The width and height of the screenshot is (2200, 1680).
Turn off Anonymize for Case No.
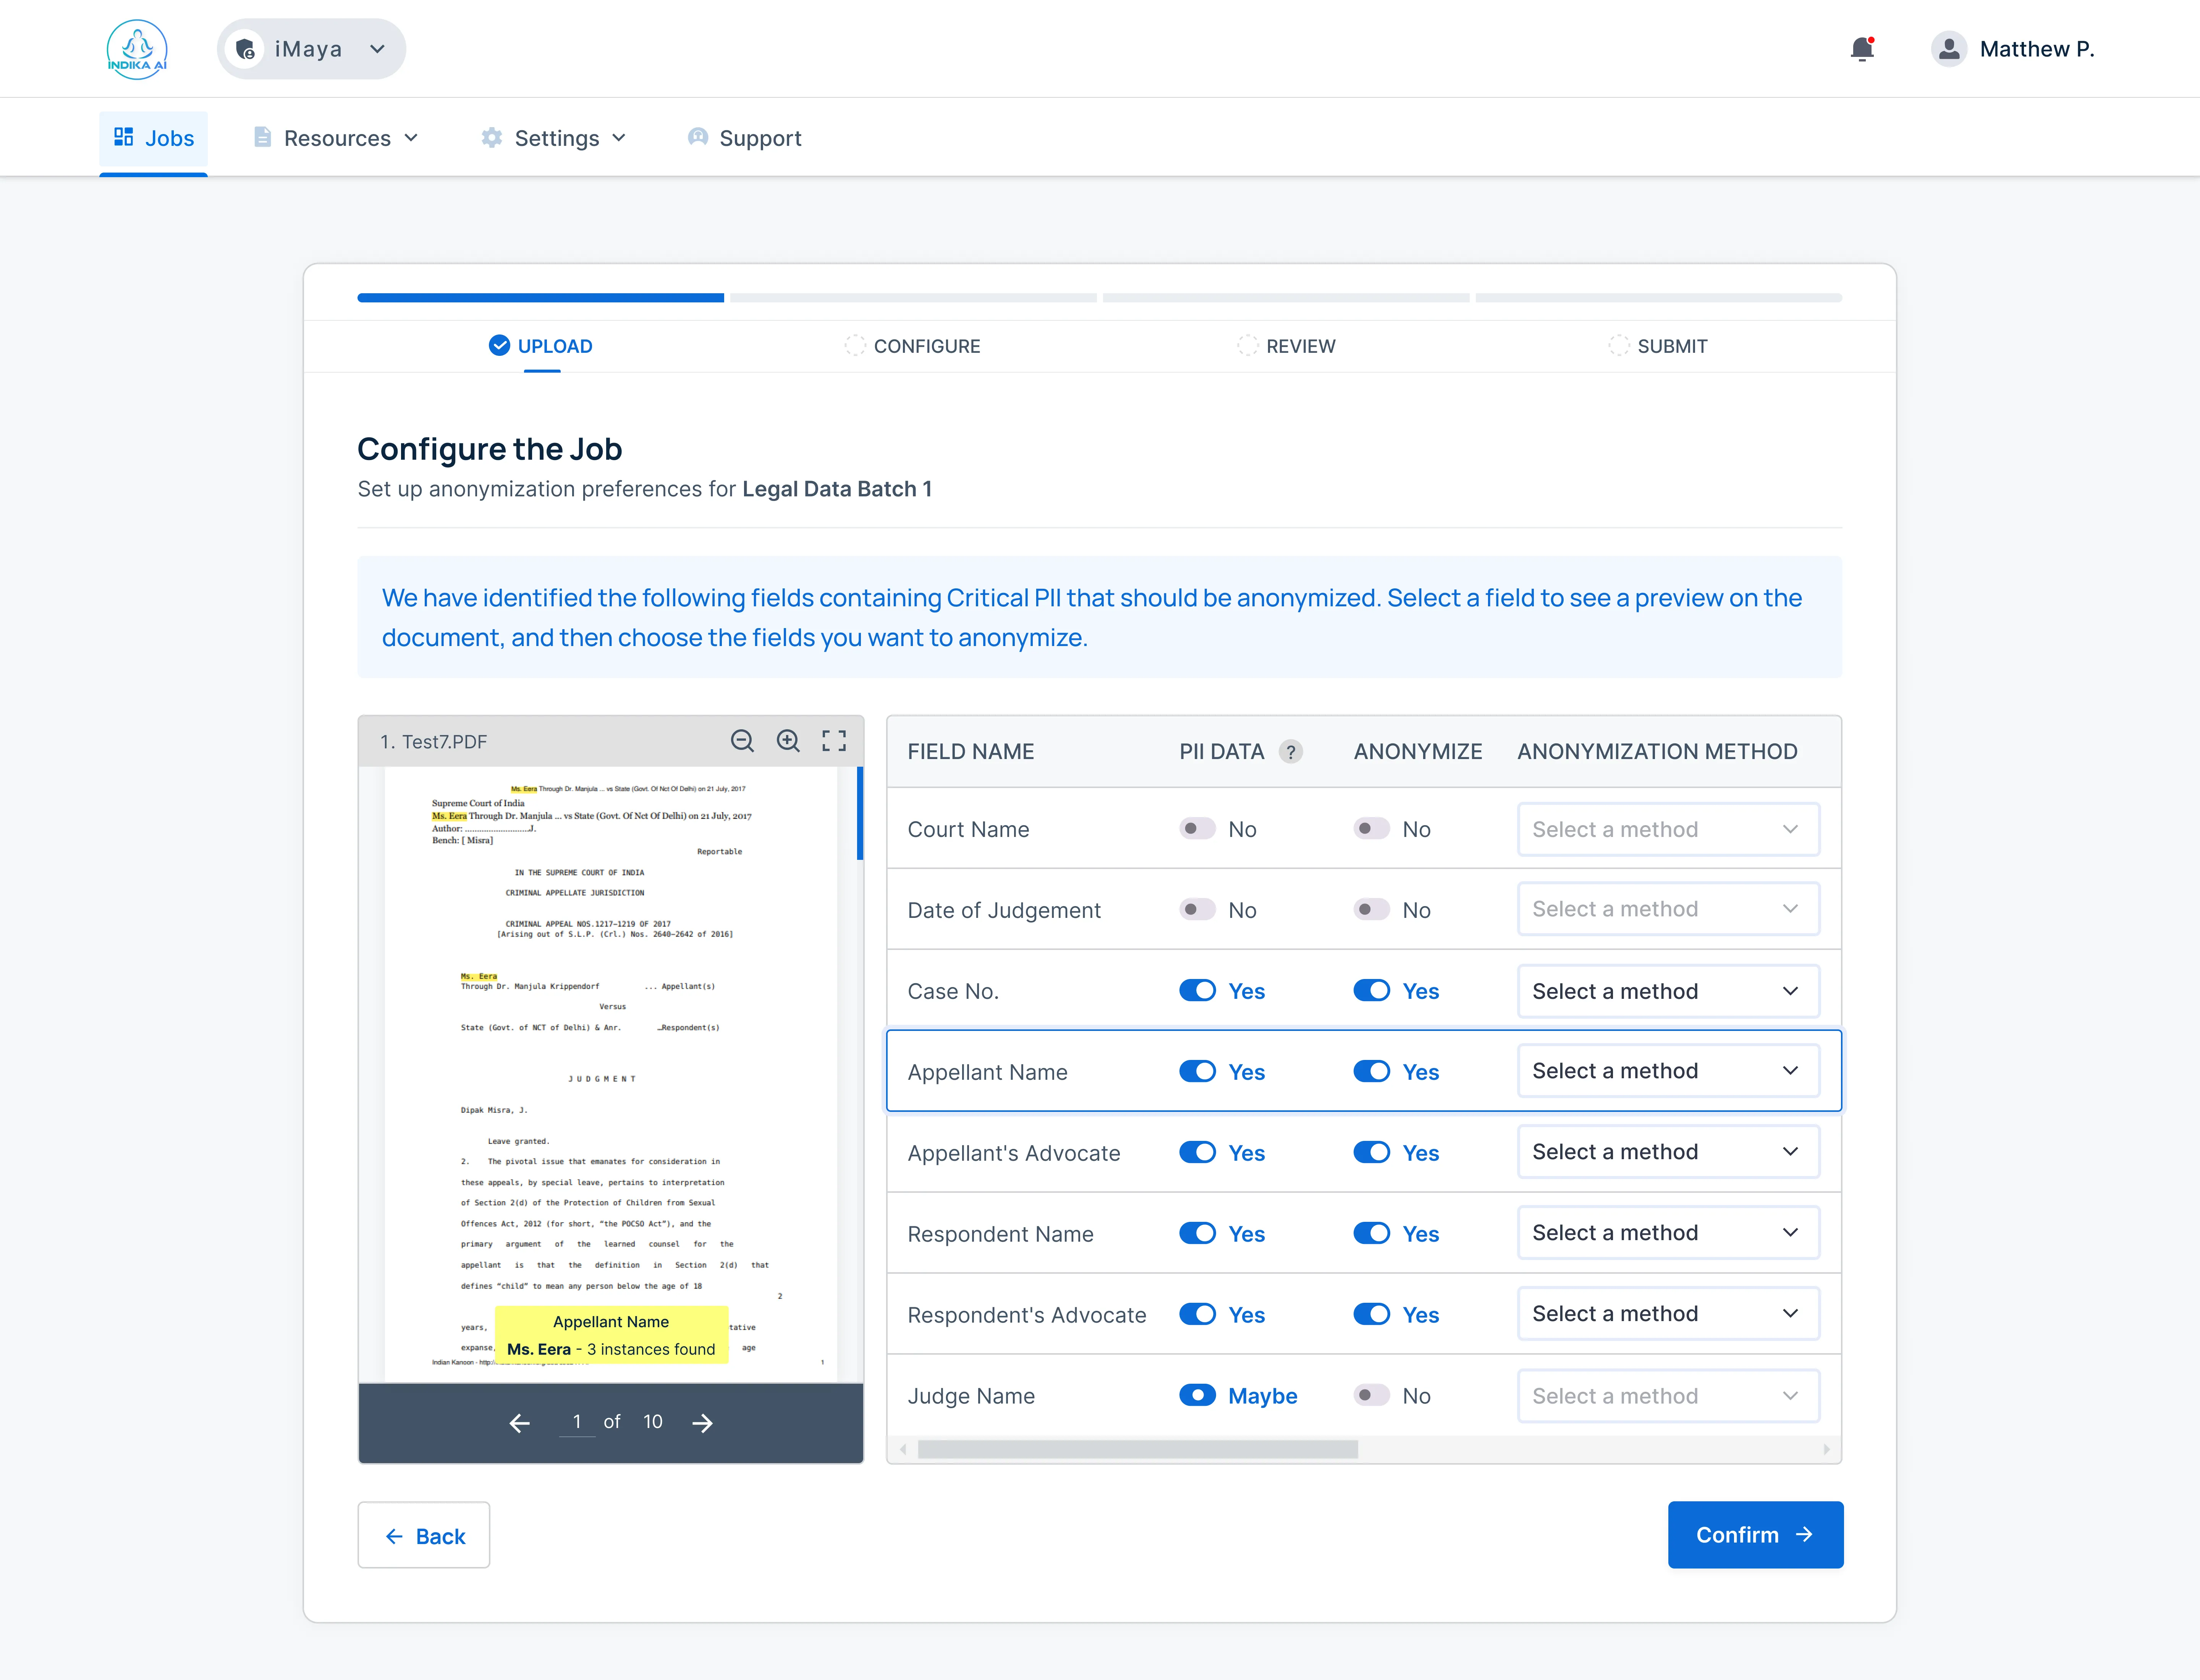pos(1371,991)
